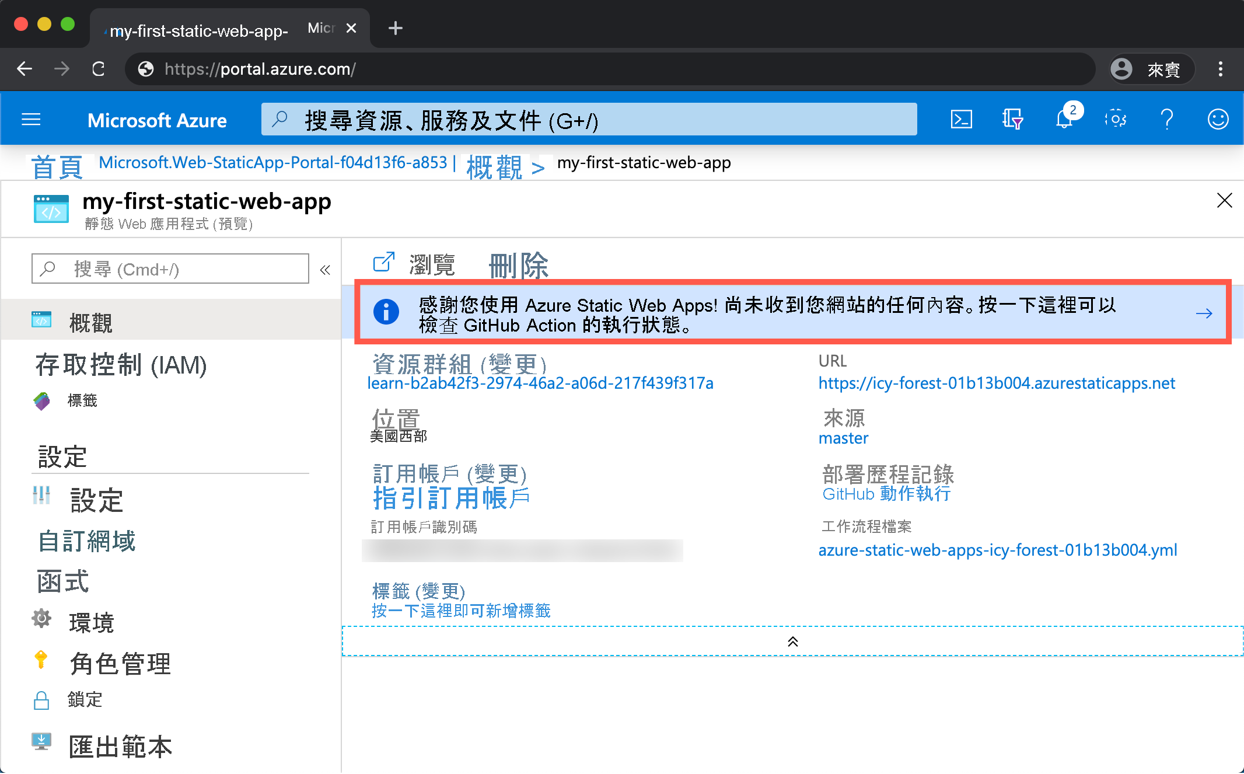Close the my-first-static-web-app browser tab

point(351,28)
